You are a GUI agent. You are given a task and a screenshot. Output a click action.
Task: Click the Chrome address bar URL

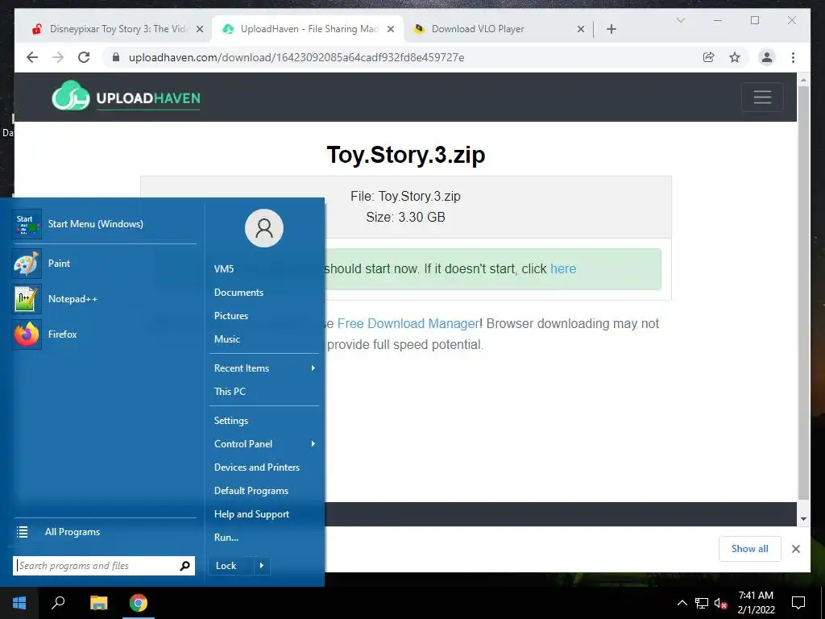pyautogui.click(x=296, y=57)
